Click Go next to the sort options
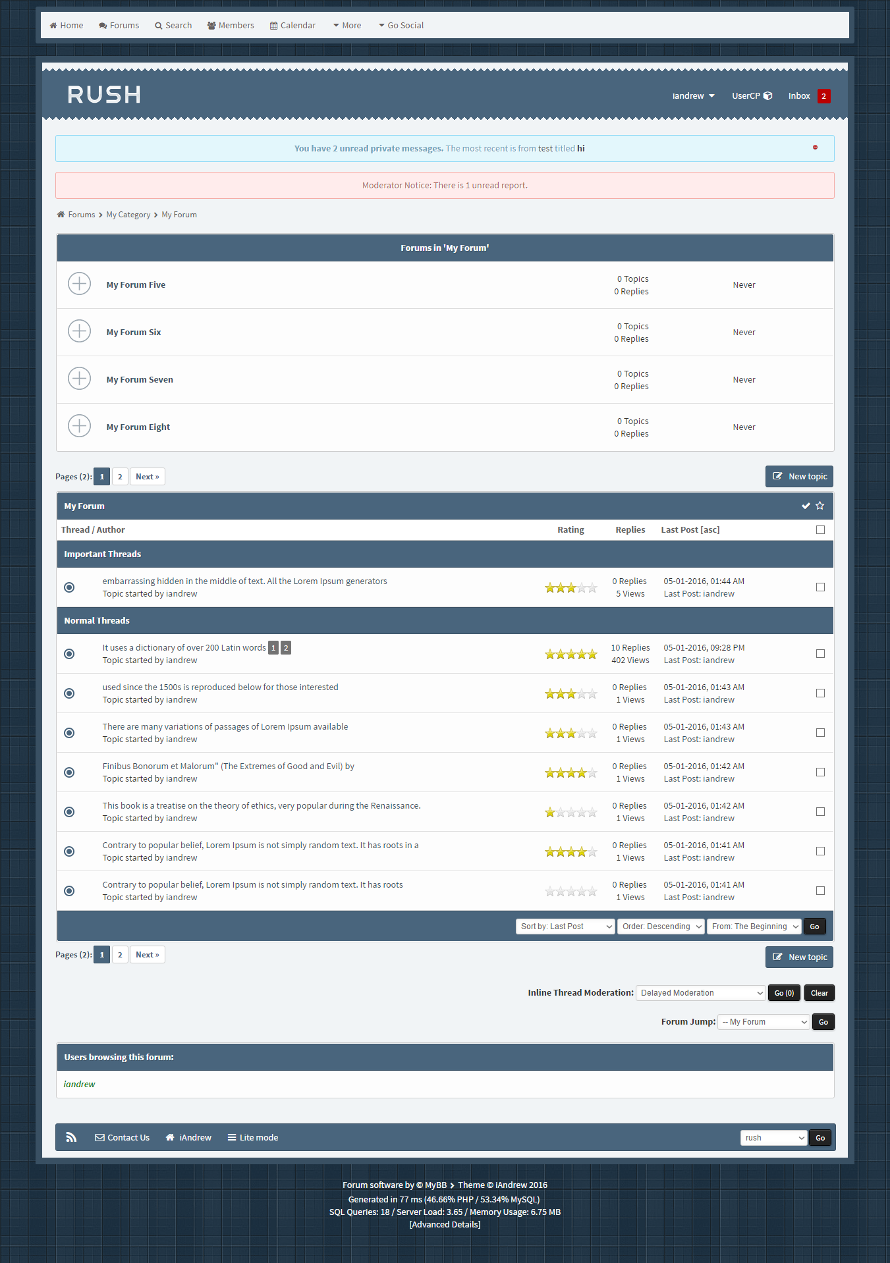This screenshot has height=1263, width=890. 814,927
